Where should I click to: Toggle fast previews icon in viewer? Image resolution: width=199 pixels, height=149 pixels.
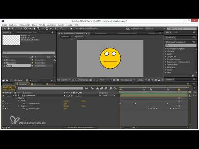pyautogui.click(x=152, y=80)
